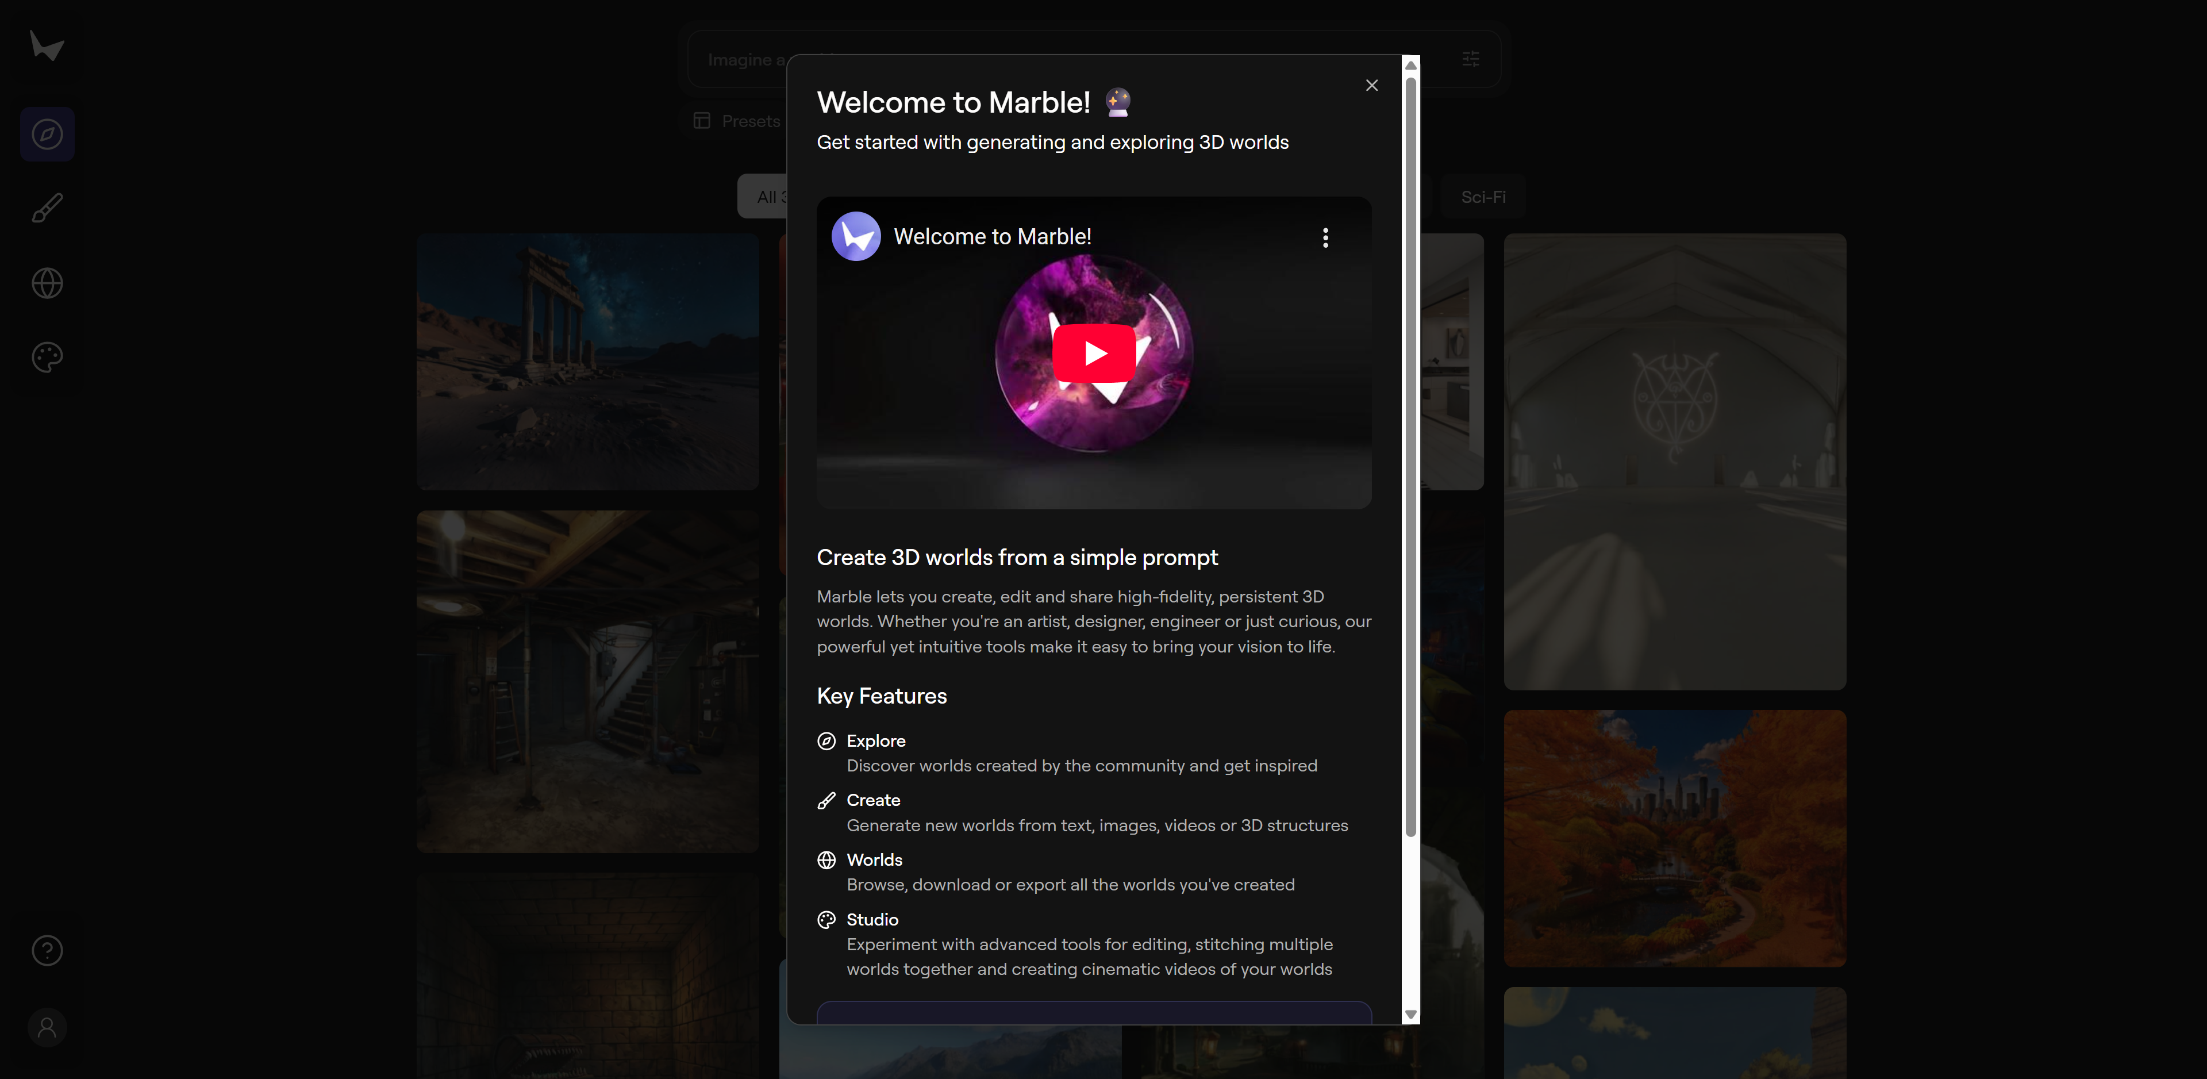The height and width of the screenshot is (1079, 2207).
Task: Open the video's three-dot options menu
Action: [1325, 237]
